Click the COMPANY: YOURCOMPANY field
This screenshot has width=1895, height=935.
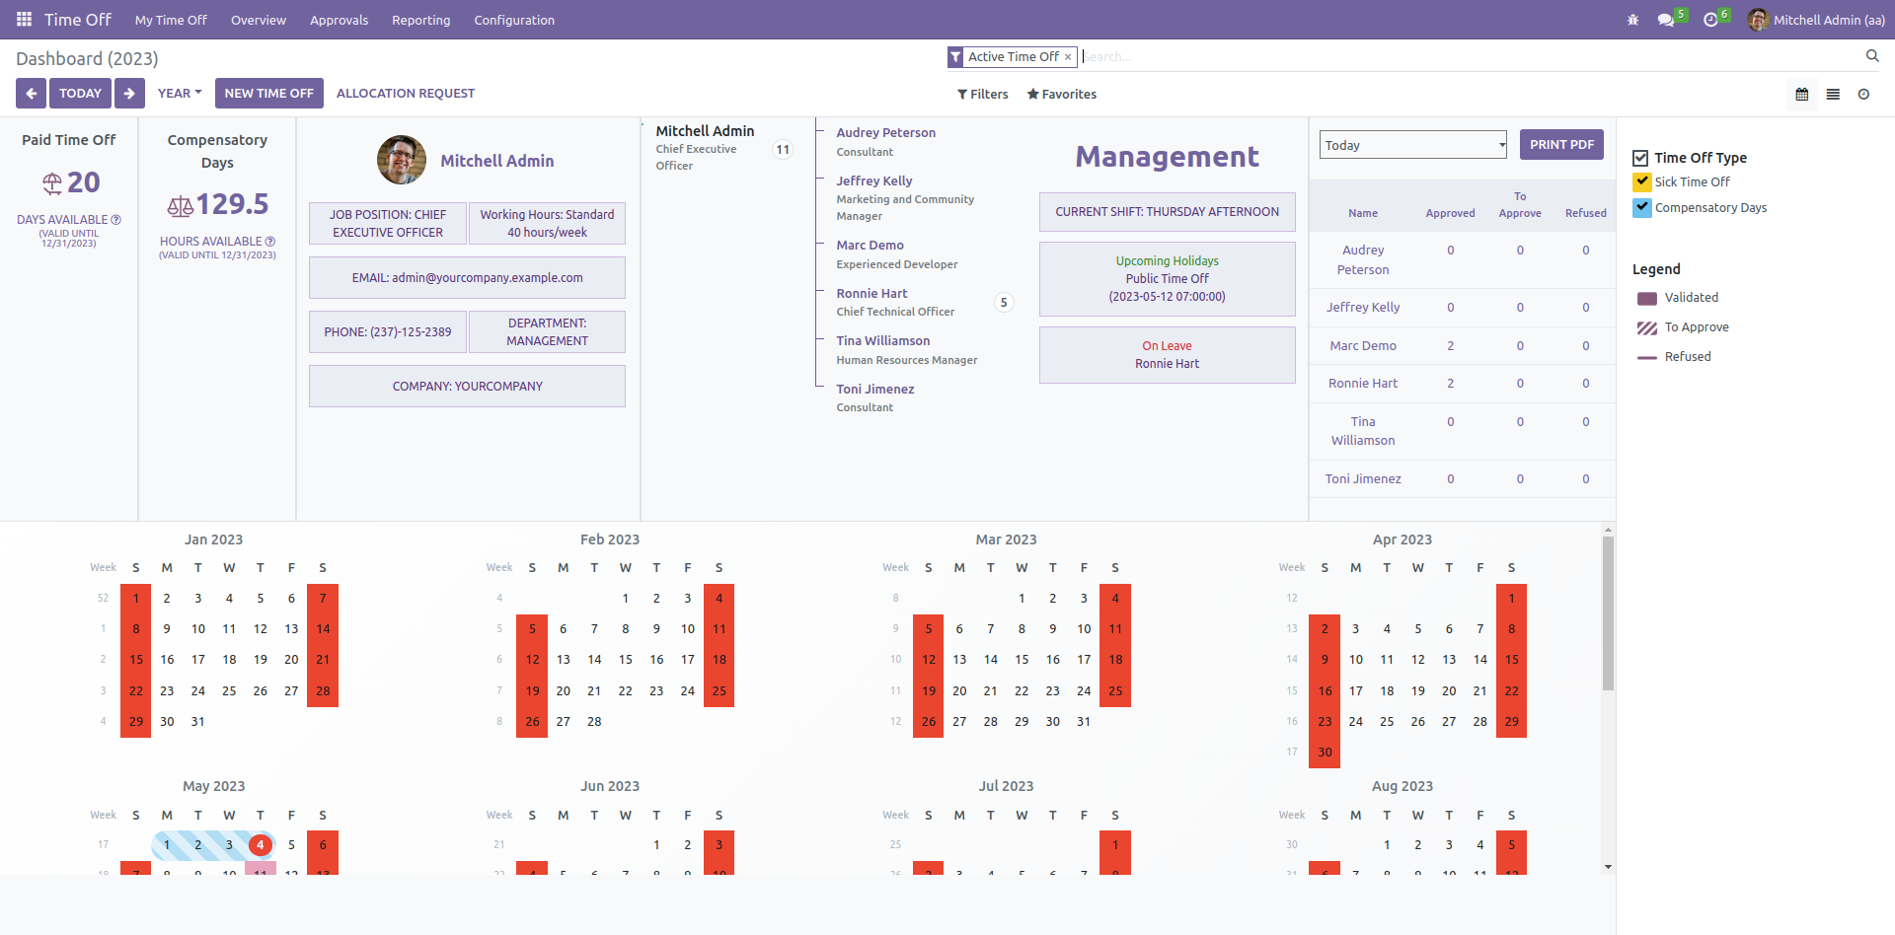(x=467, y=387)
